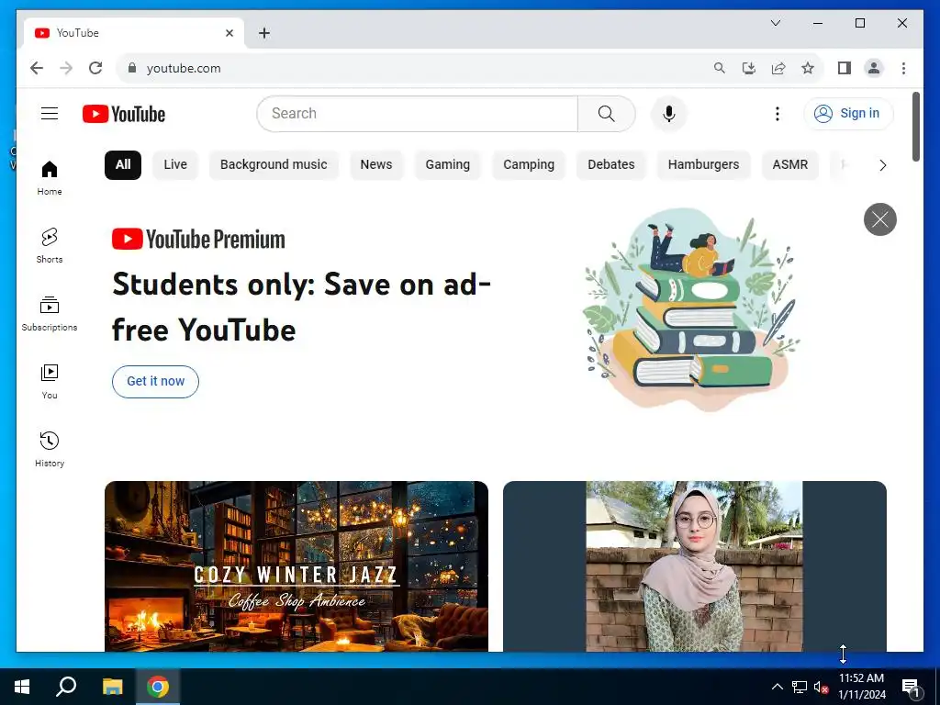This screenshot has height=705, width=940.
Task: Select the Background music chip
Action: click(274, 165)
